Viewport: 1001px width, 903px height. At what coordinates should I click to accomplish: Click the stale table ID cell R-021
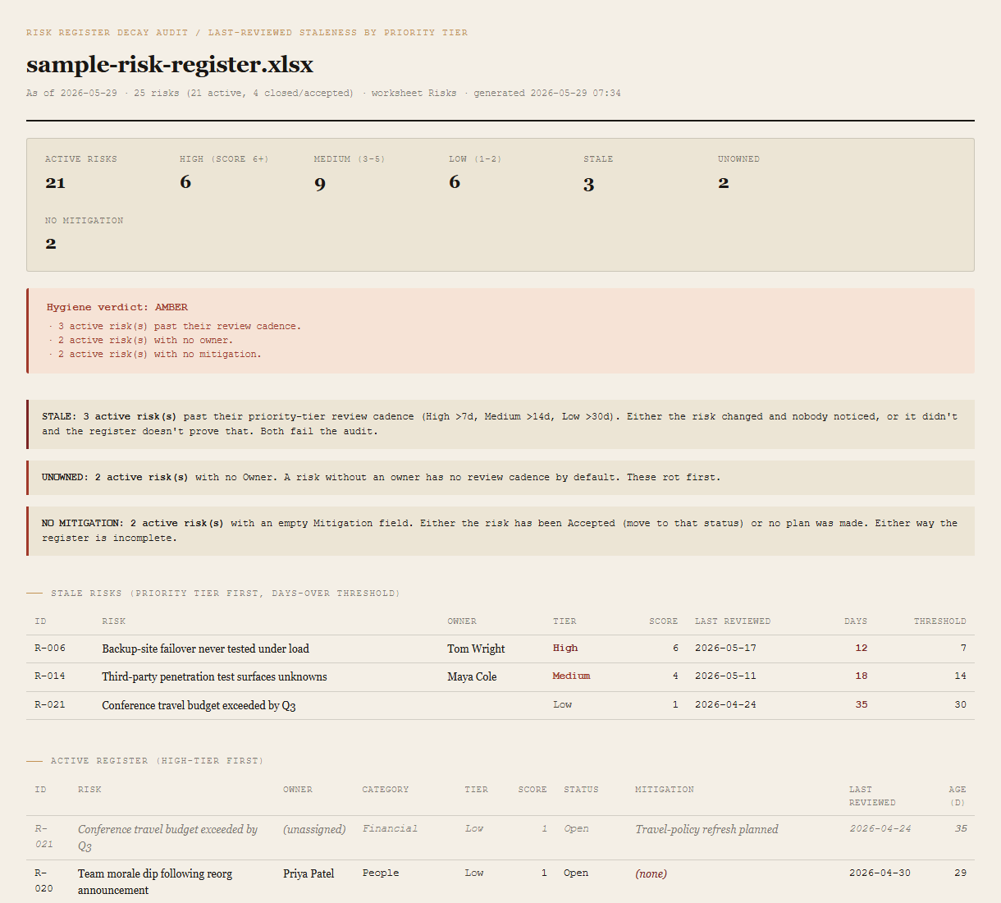pos(50,704)
